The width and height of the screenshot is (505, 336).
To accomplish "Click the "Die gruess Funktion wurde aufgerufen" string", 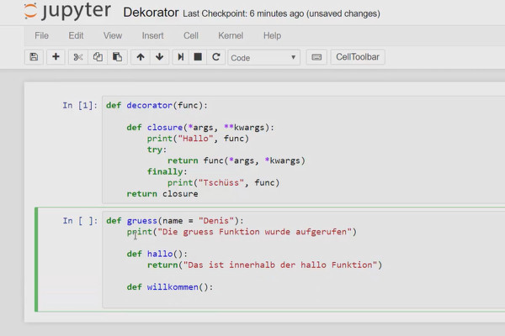I will (254, 232).
